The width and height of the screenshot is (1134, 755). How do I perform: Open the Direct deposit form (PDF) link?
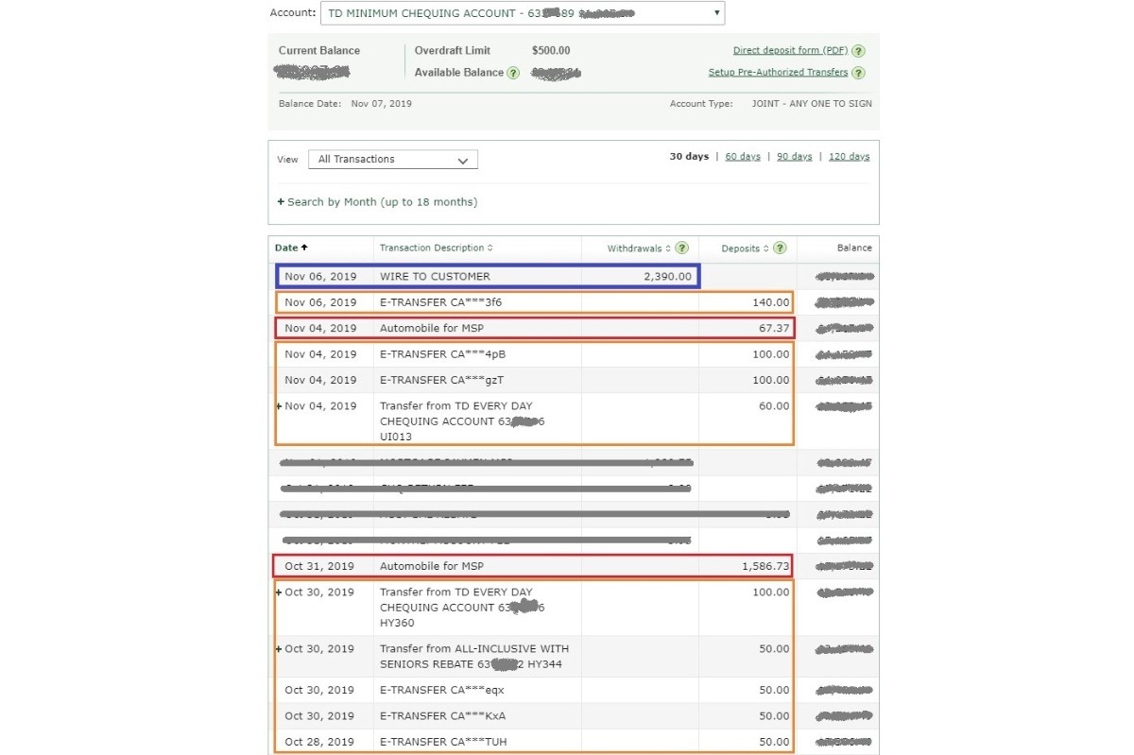tap(790, 51)
